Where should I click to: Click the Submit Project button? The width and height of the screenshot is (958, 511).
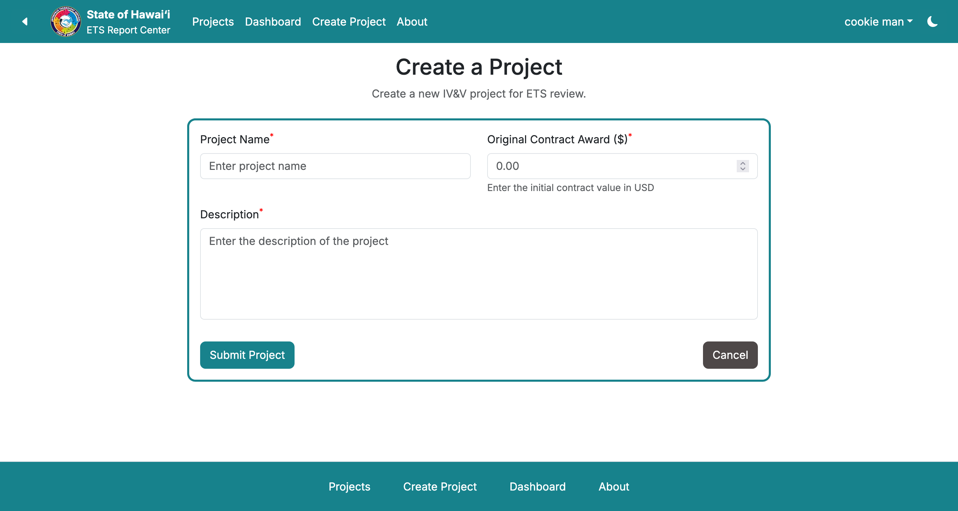247,355
